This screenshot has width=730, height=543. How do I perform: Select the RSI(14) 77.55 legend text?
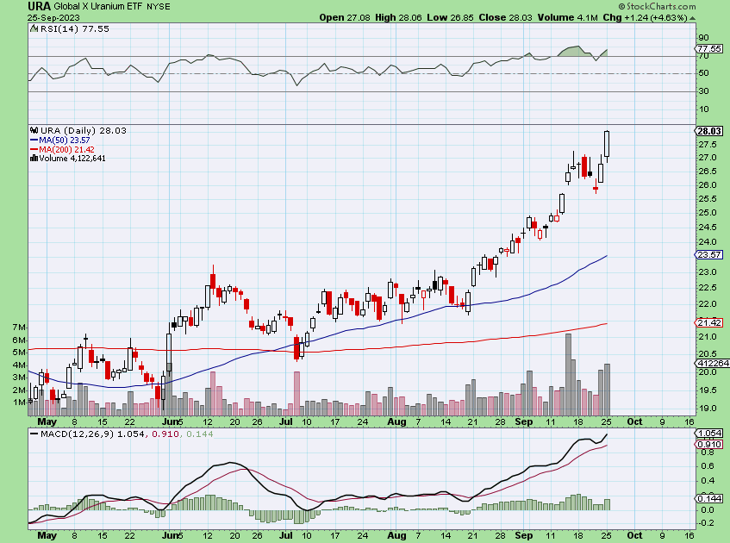coord(74,28)
